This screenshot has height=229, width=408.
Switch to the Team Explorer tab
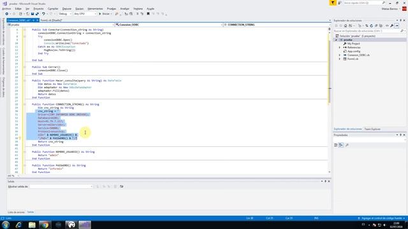click(x=372, y=129)
